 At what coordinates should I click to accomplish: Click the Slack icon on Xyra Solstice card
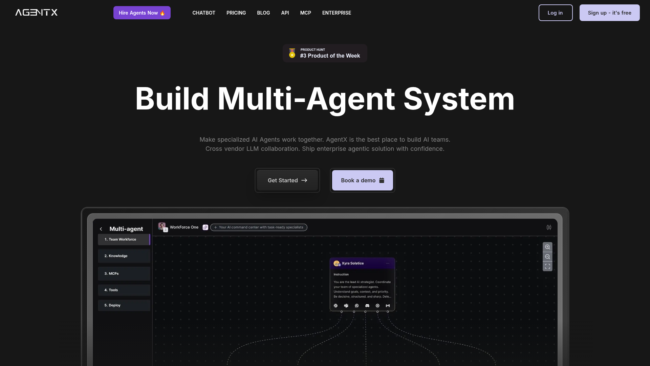335,306
